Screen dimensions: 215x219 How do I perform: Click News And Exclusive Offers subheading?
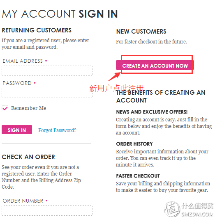[152, 112]
